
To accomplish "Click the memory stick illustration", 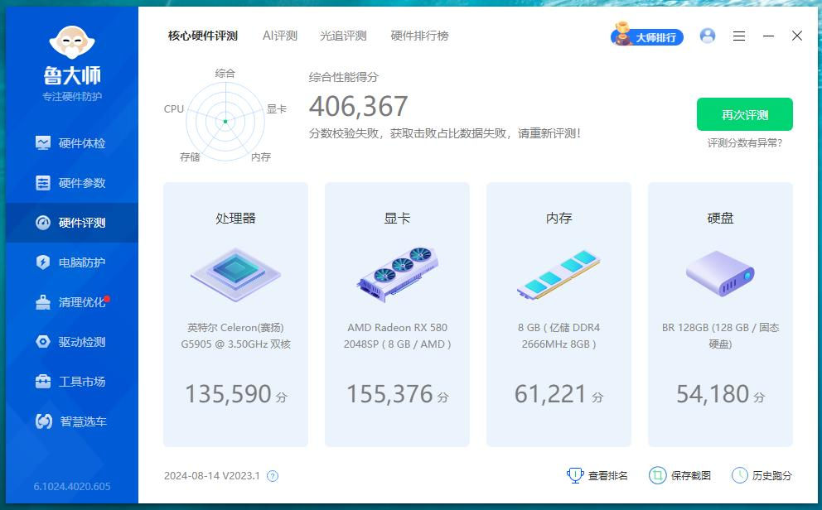I will (x=558, y=274).
